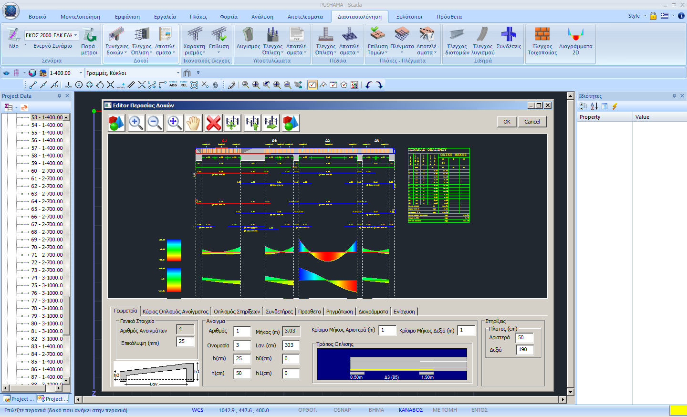The height and width of the screenshot is (417, 687).
Task: Expand Αποτελέσματα dropdown in Δοκοί group
Action: 173,53
